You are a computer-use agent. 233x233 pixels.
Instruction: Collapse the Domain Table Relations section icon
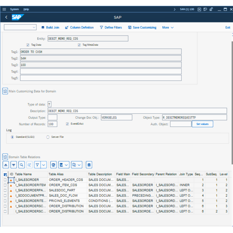pyautogui.click(x=5, y=157)
